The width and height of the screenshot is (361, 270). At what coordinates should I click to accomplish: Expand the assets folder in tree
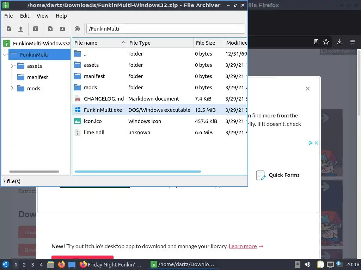[x=12, y=66]
